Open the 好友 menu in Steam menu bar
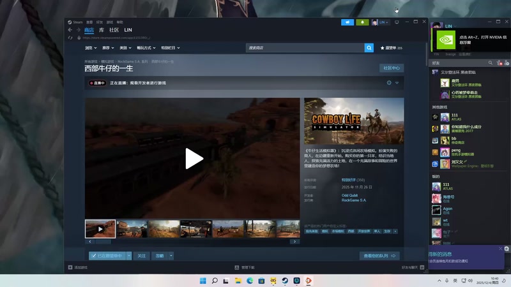The height and width of the screenshot is (287, 511). (100, 22)
